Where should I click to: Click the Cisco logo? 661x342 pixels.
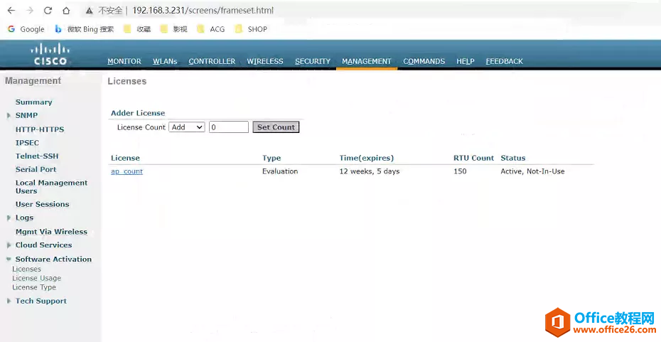click(x=50, y=55)
